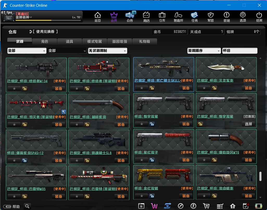Open the colorful film strip icon

click(x=259, y=206)
